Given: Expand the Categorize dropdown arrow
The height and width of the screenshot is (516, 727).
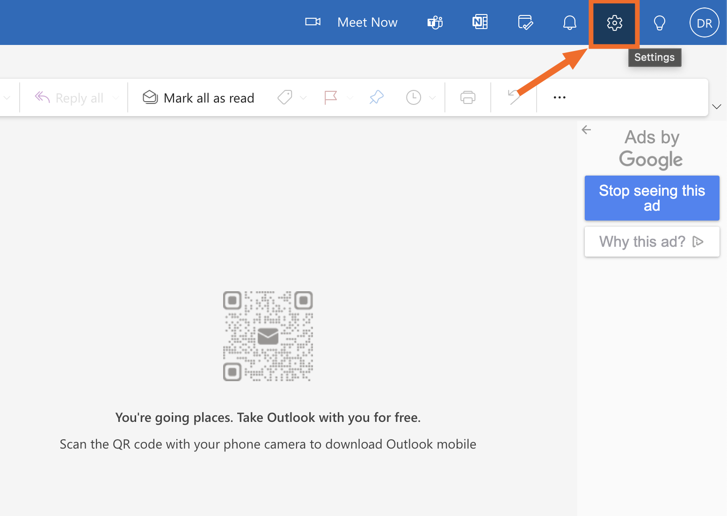Looking at the screenshot, I should point(303,98).
